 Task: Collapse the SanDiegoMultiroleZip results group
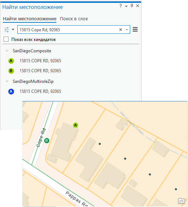pyautogui.click(x=7, y=81)
